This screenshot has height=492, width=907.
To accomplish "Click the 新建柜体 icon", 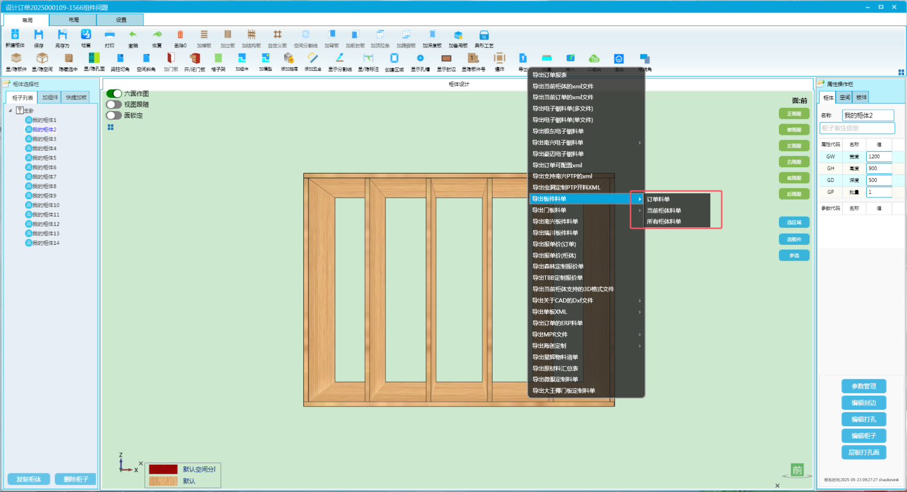I will (x=15, y=35).
